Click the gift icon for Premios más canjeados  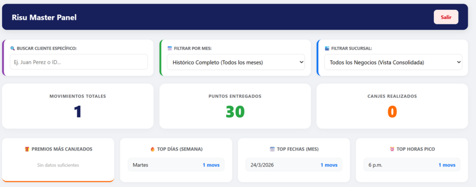[x=26, y=149]
